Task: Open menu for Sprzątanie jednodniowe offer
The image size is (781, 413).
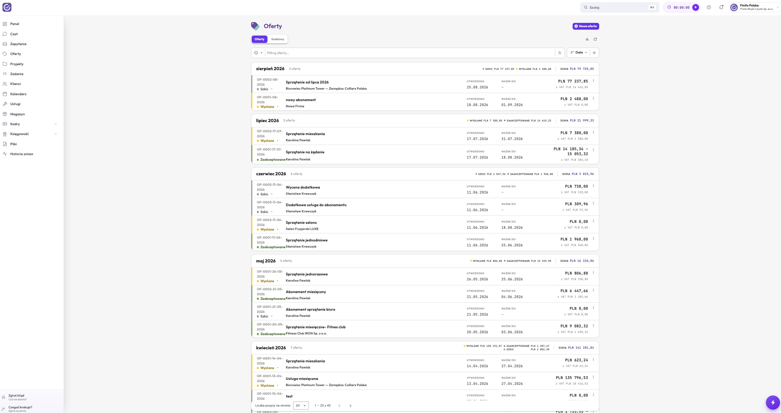Action: 593,239
